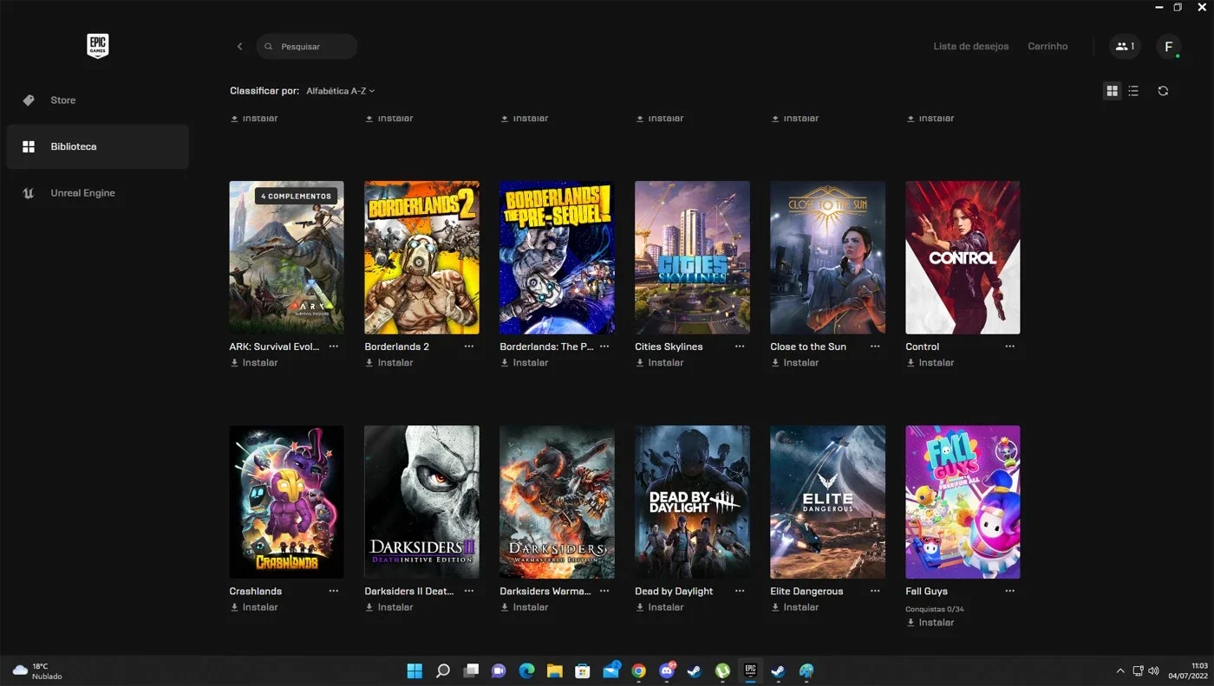Open options menu for Fall Guys
The width and height of the screenshot is (1214, 686).
(x=1010, y=591)
